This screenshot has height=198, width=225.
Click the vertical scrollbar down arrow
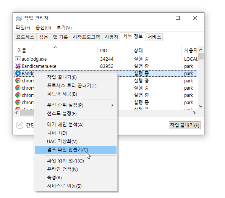coord(201,106)
